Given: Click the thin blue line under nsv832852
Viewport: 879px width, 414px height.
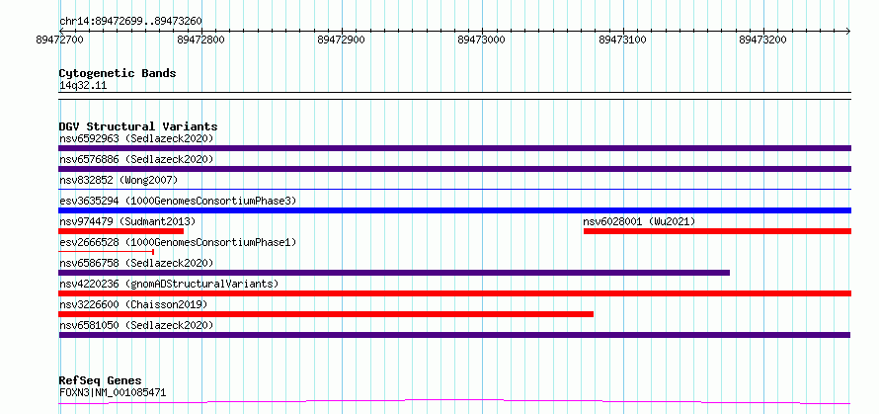Looking at the screenshot, I should pos(454,190).
